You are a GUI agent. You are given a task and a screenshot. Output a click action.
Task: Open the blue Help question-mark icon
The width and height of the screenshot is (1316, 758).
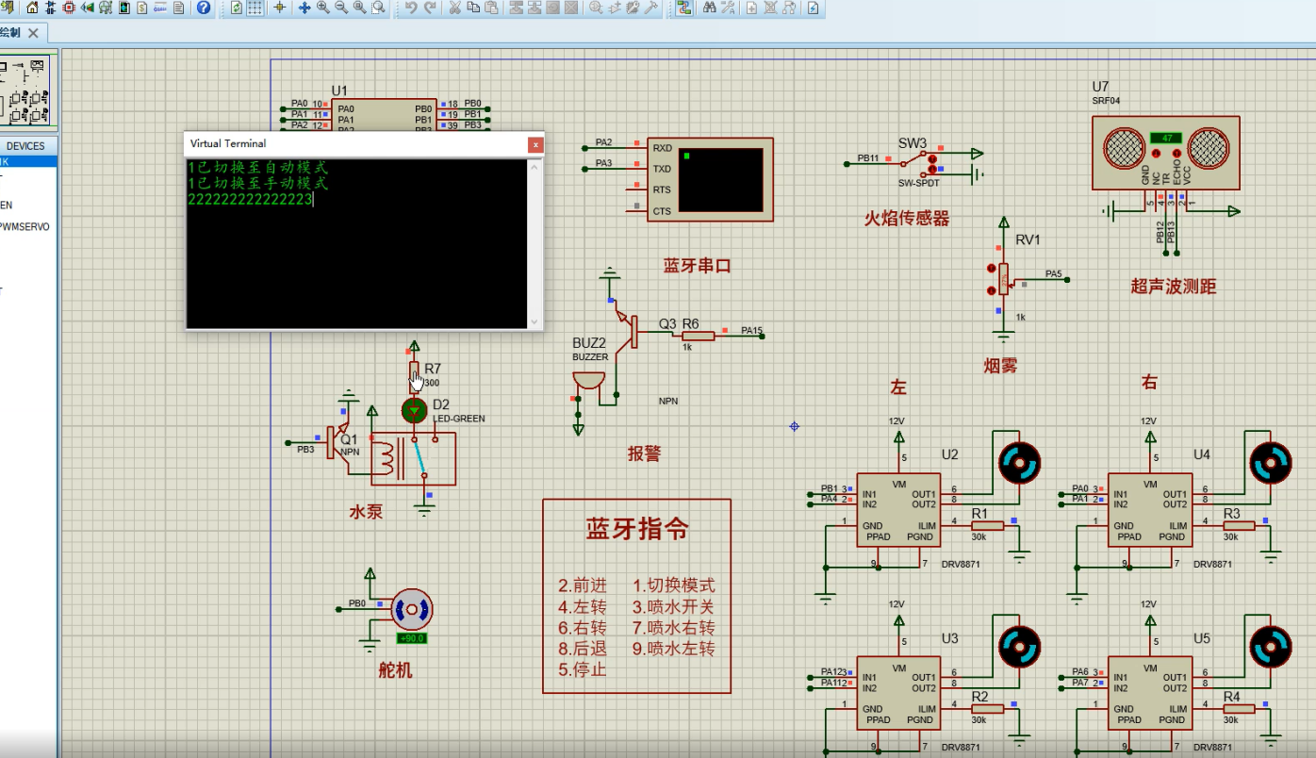(204, 8)
